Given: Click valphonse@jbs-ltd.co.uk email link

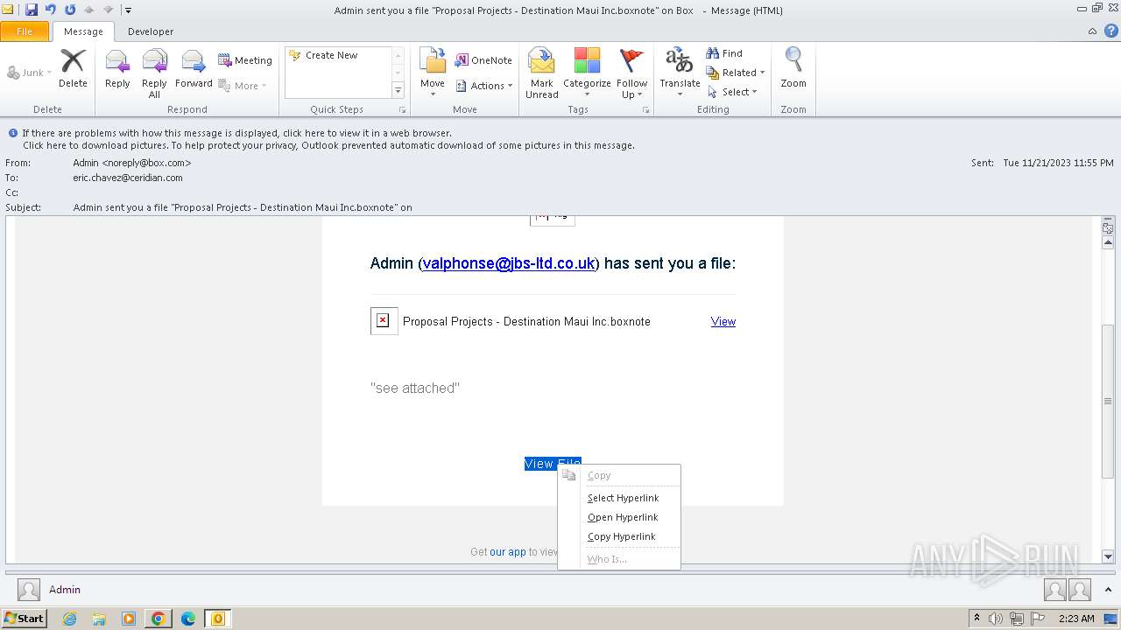Looking at the screenshot, I should click(509, 263).
